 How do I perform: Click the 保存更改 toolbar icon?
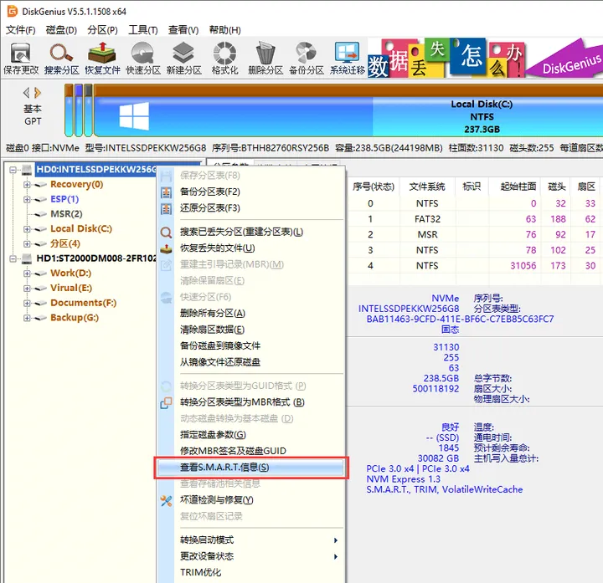[x=21, y=53]
